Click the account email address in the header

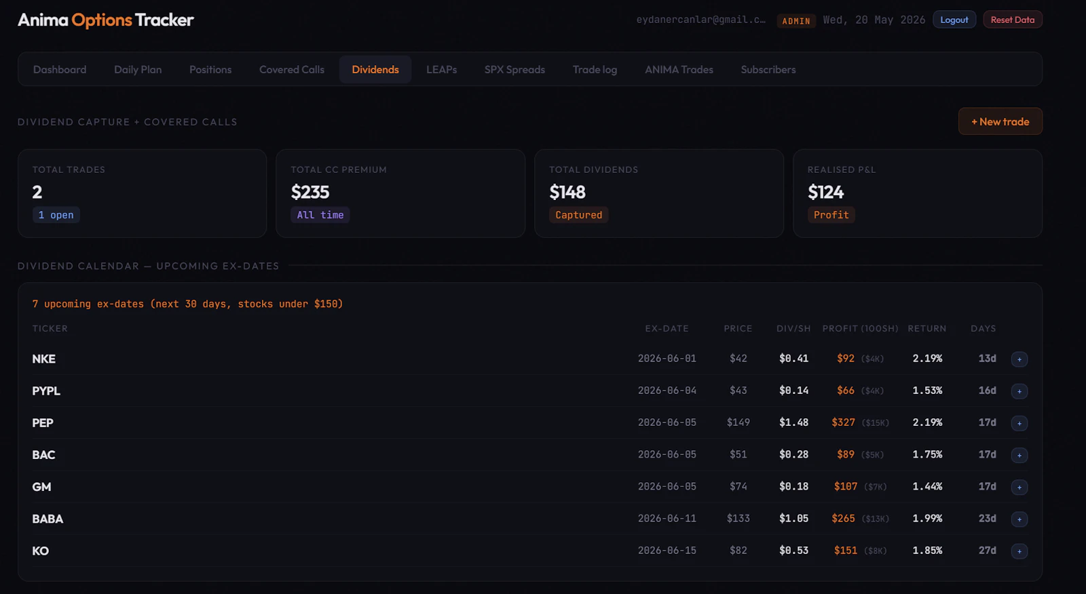pyautogui.click(x=700, y=20)
